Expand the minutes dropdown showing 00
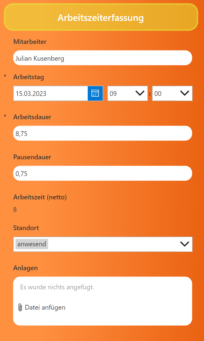204x341 pixels. click(x=184, y=94)
